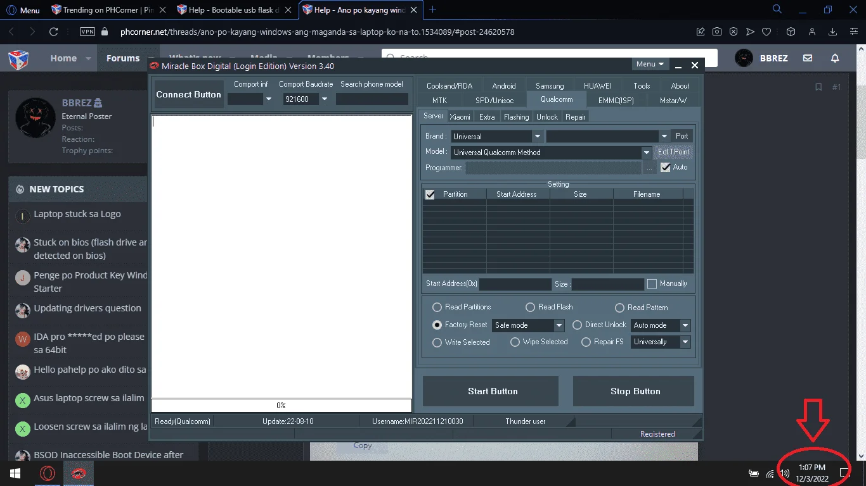Click the heart bookmark icon in address bar
The width and height of the screenshot is (866, 486).
pos(766,32)
